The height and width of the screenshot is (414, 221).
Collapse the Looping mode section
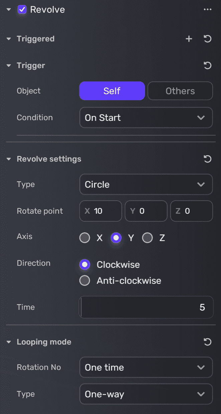(9, 342)
